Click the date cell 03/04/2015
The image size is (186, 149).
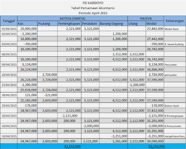9,44
